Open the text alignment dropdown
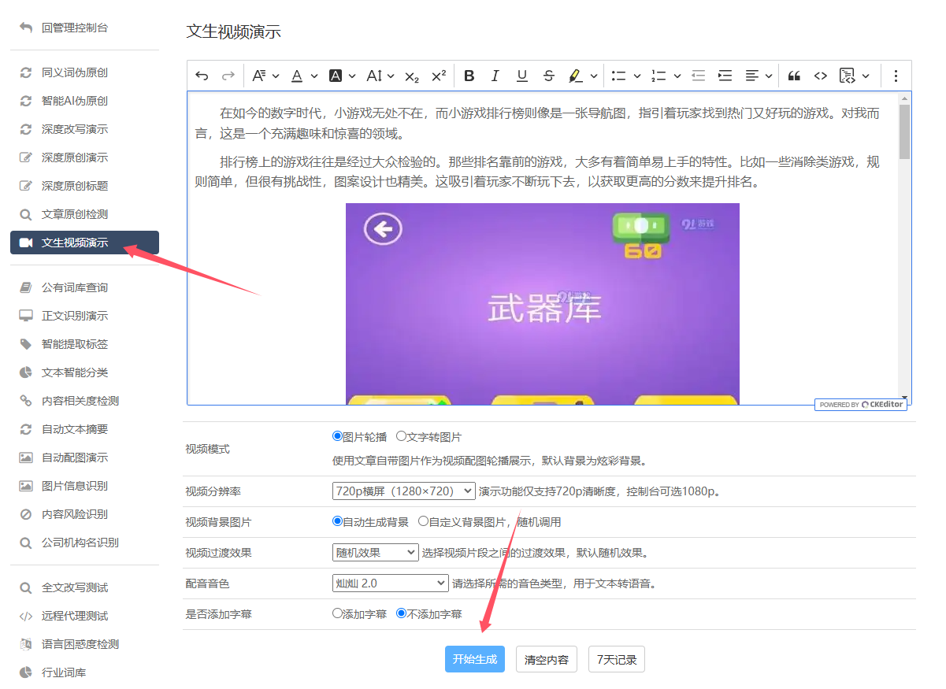Image resolution: width=946 pixels, height=689 pixels. 759,76
